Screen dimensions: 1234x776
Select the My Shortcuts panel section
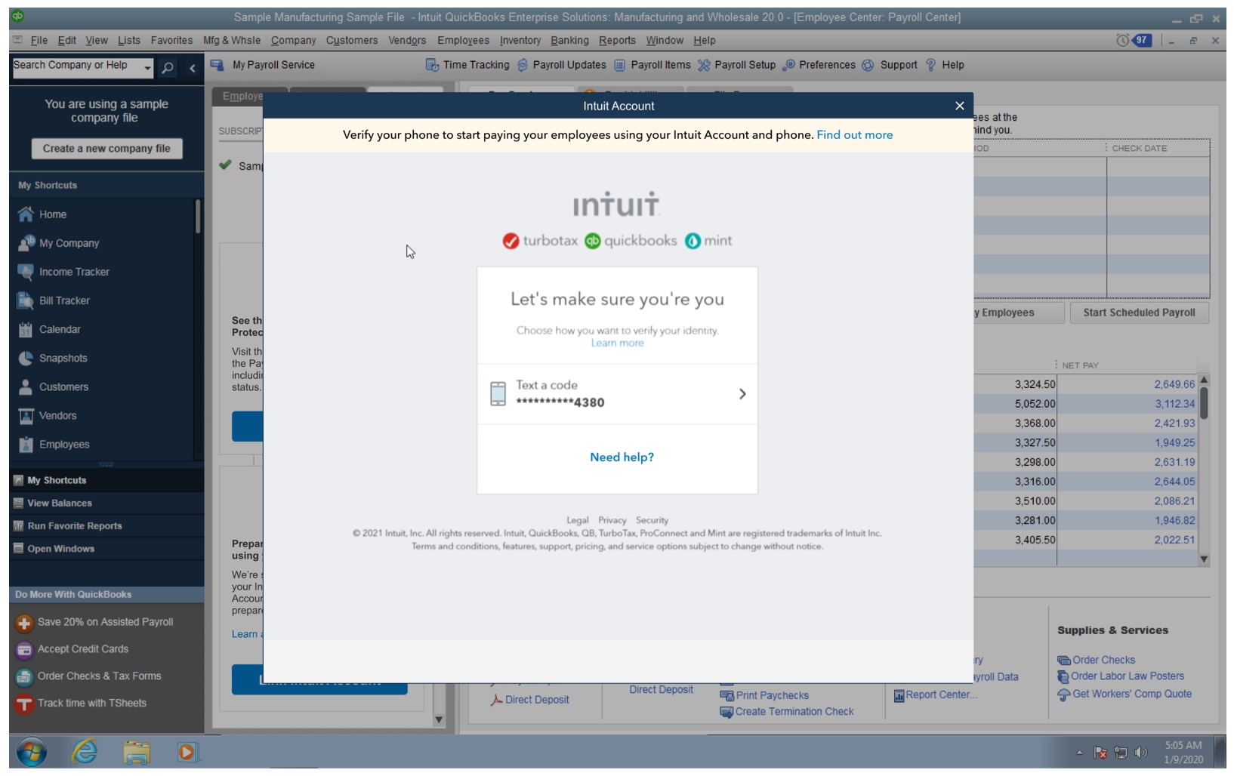[106, 480]
